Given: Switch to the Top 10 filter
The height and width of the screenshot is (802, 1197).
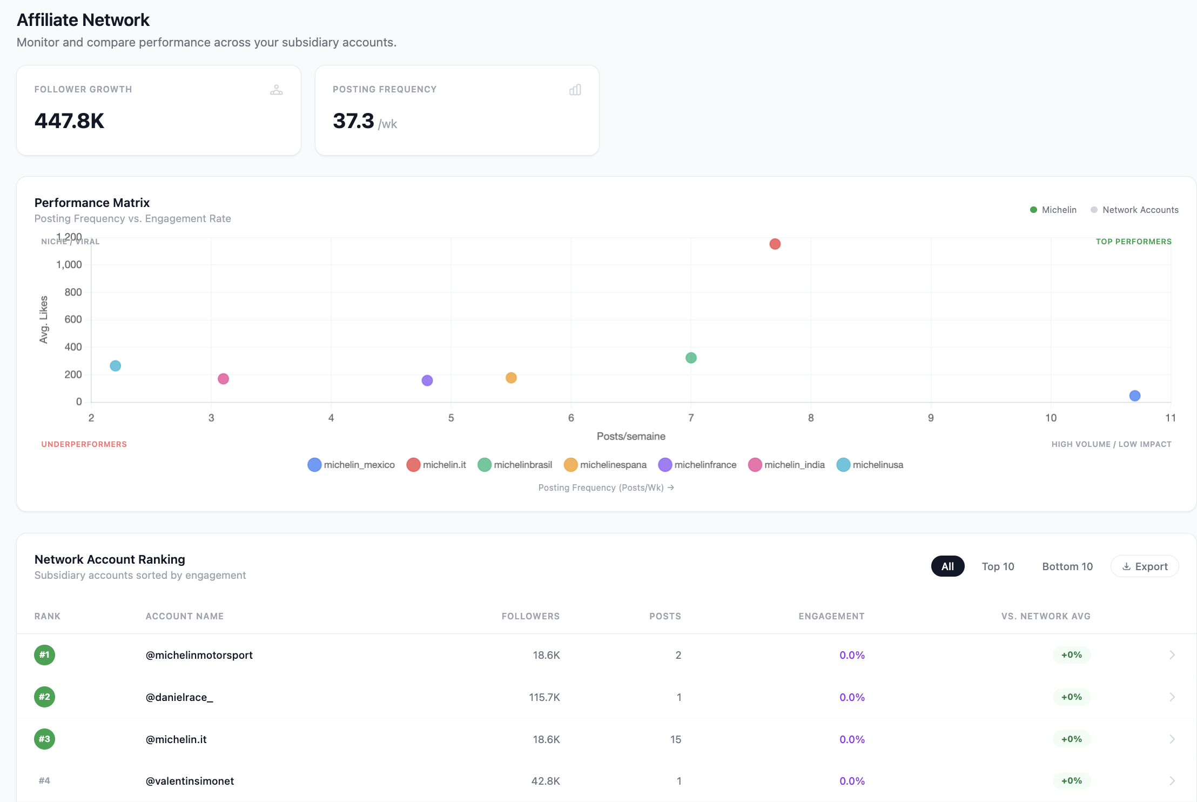Looking at the screenshot, I should pos(998,566).
